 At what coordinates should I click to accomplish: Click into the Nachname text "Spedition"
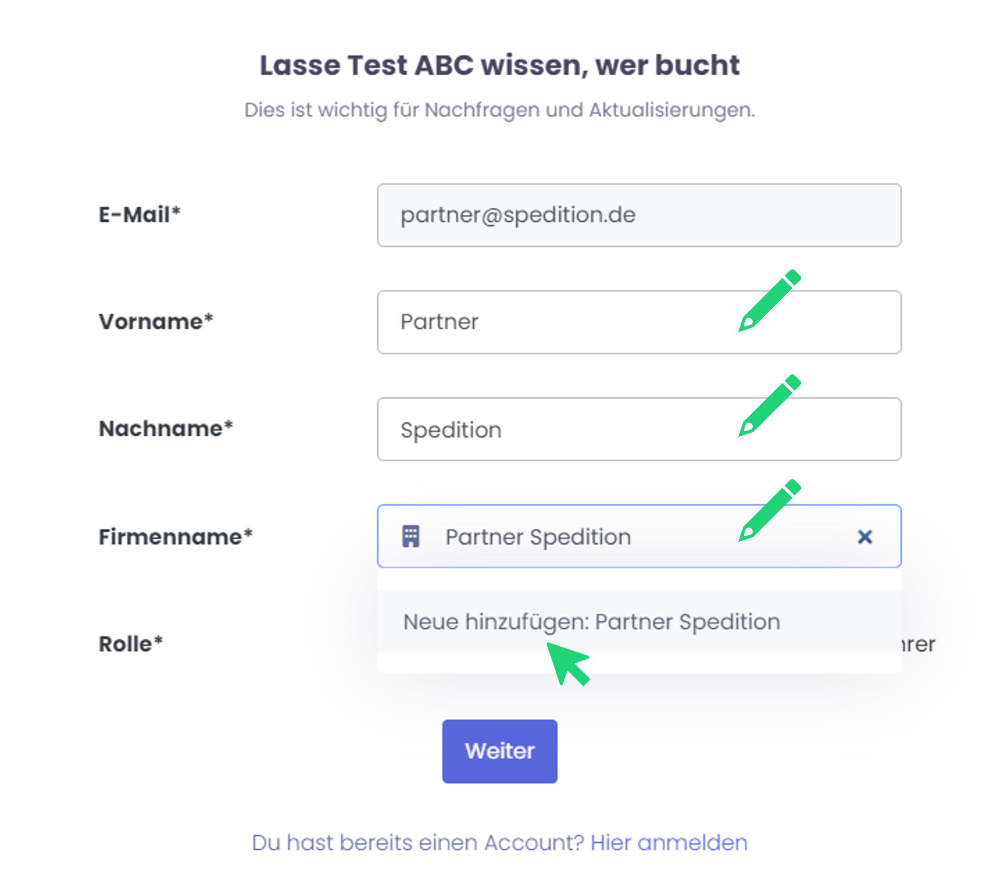click(x=450, y=429)
